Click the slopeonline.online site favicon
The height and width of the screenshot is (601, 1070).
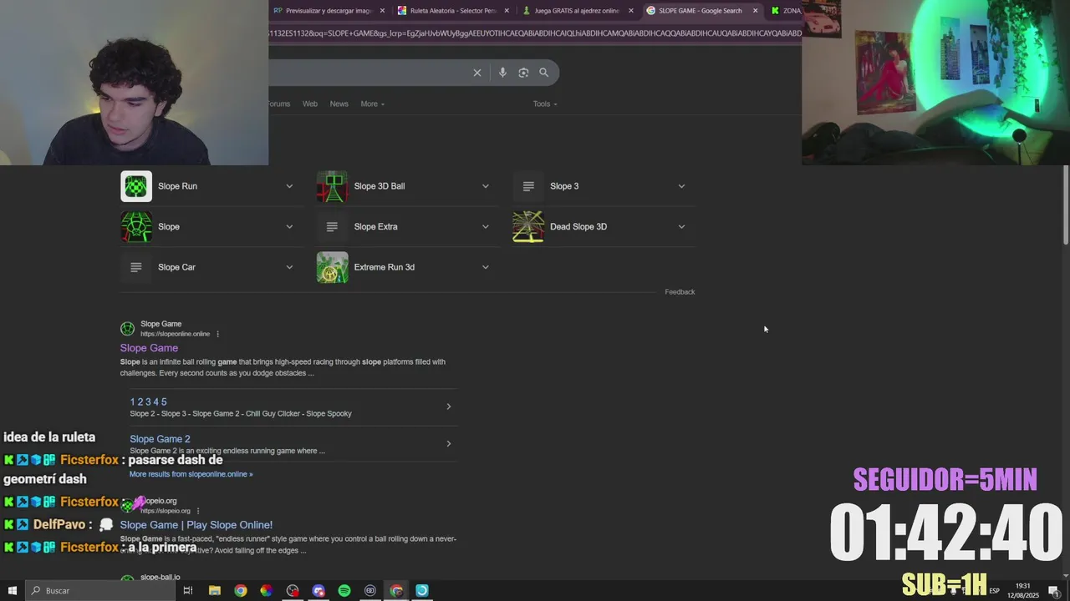tap(127, 329)
